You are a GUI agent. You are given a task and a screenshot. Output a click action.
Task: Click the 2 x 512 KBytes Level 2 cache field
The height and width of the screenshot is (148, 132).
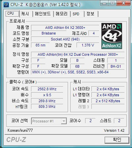[108, 101]
